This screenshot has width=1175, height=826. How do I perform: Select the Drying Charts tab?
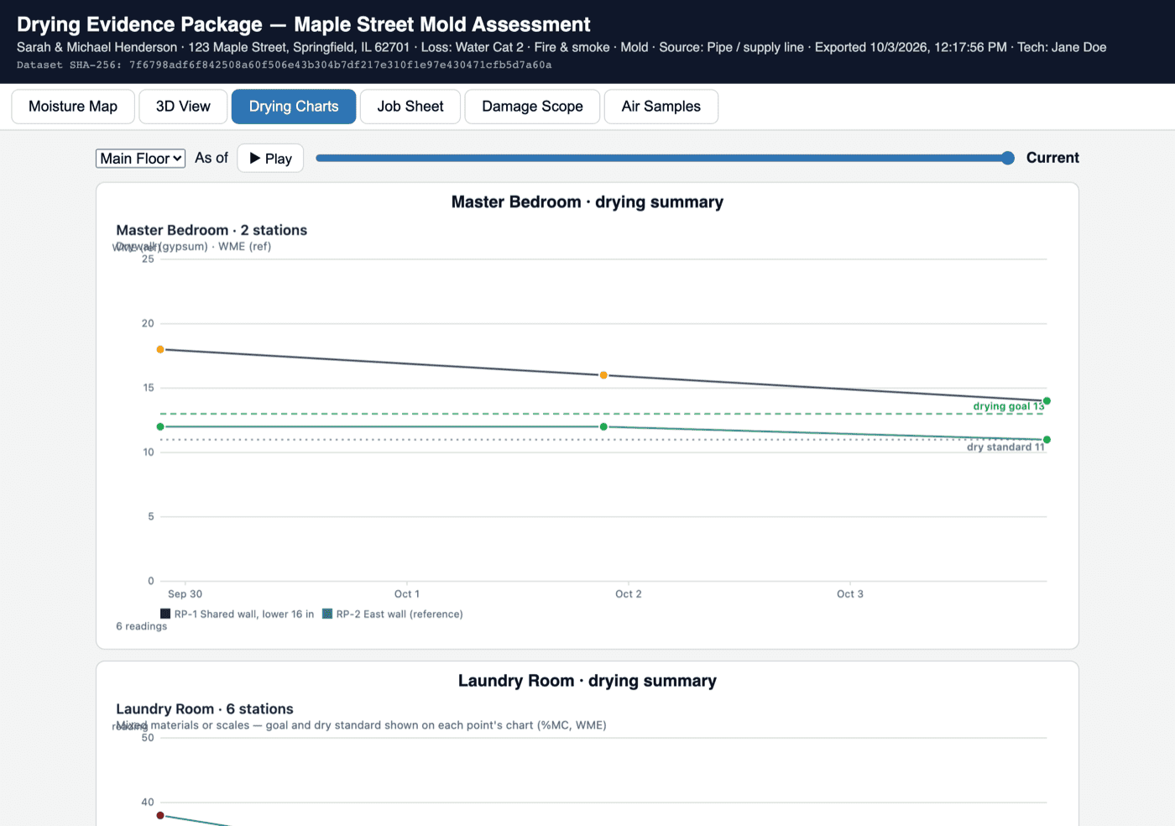(294, 107)
